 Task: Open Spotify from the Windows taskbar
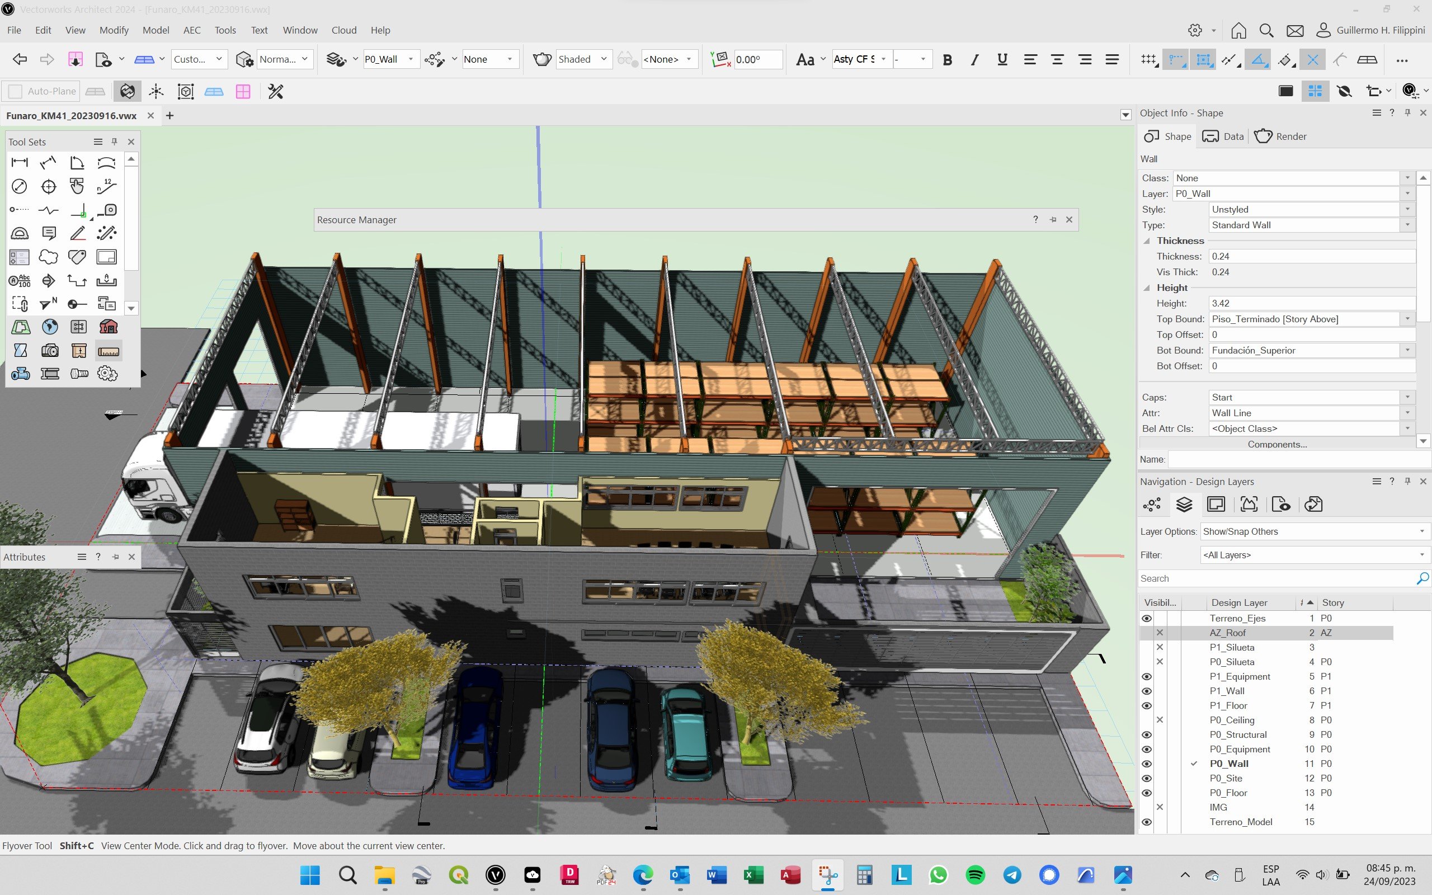coord(975,875)
